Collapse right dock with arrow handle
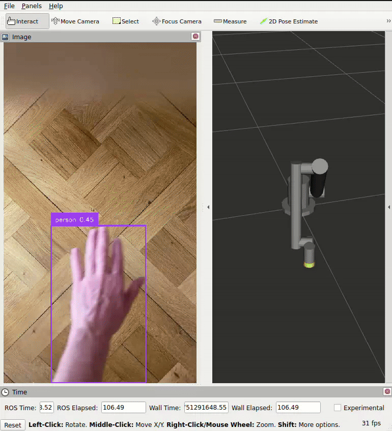Screen dimensions: 392x431 tap(389, 207)
